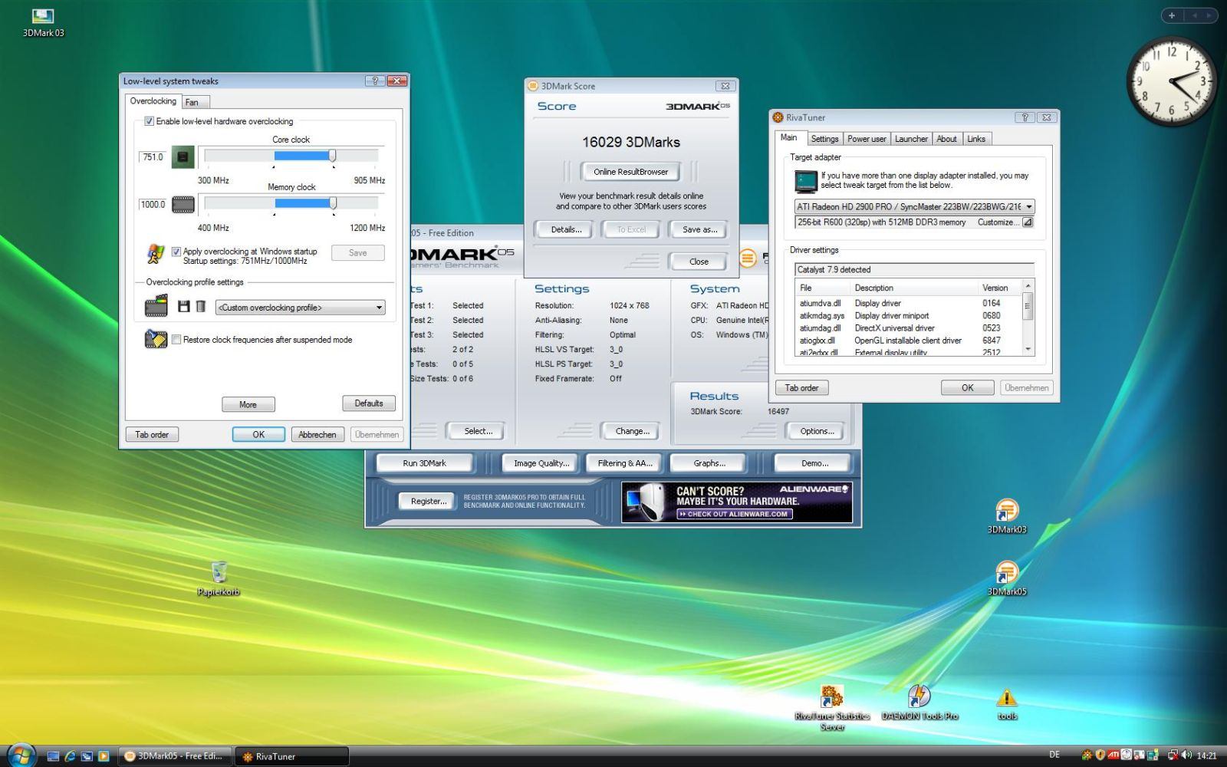Click the RivaTuner taskbar button

tap(291, 756)
